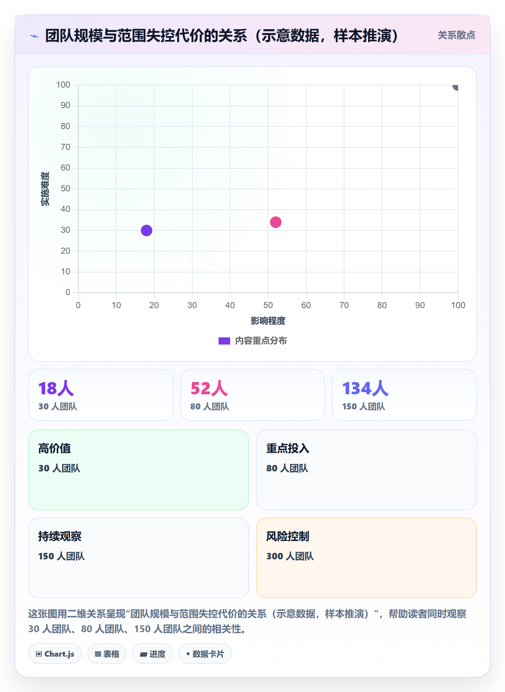
Task: Click the pink data point in the scatter chart
Action: coord(276,222)
